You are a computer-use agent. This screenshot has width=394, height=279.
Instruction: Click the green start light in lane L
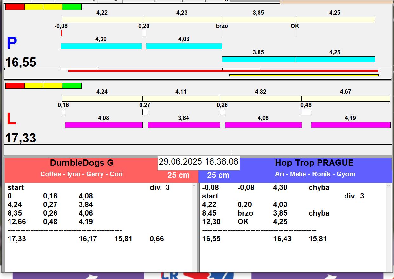(x=72, y=86)
